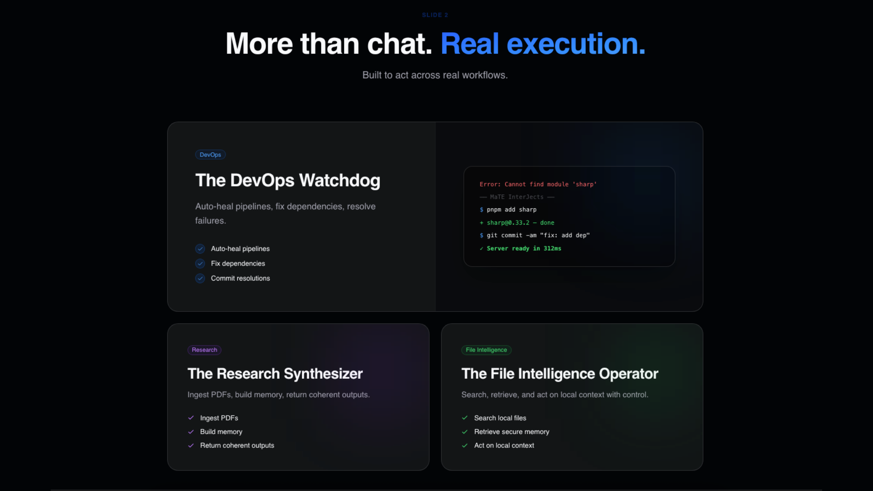Click the check icon beside Fix dependencies
The image size is (873, 491).
tap(200, 264)
